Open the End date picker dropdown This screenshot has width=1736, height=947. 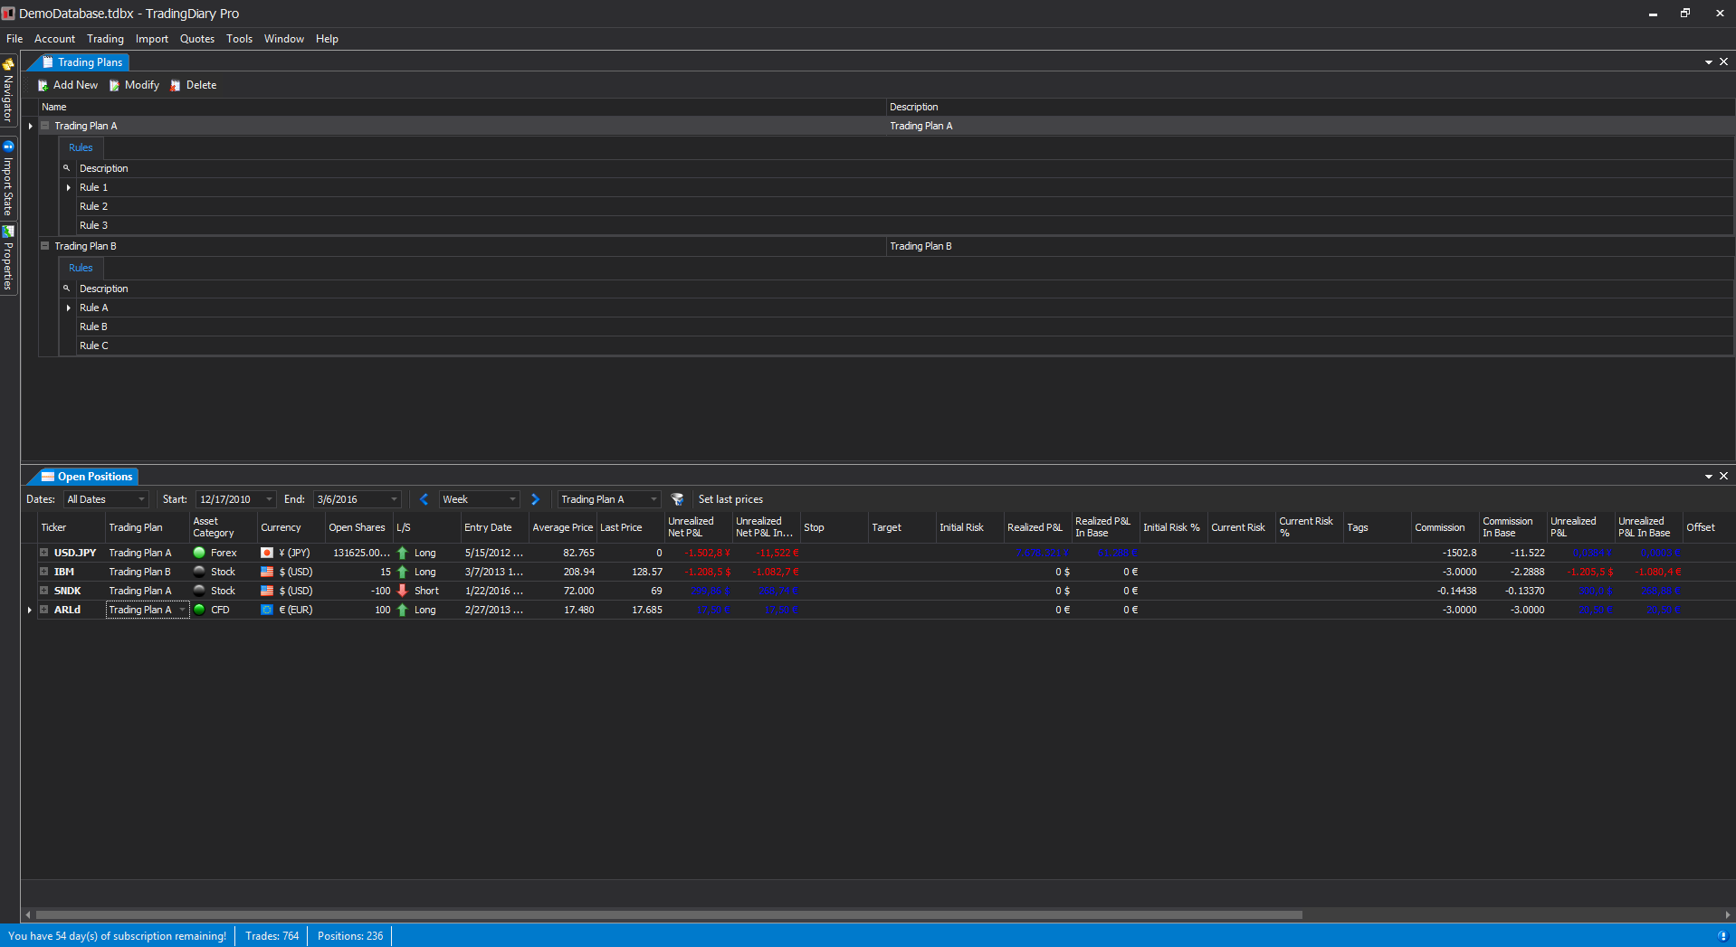(394, 499)
